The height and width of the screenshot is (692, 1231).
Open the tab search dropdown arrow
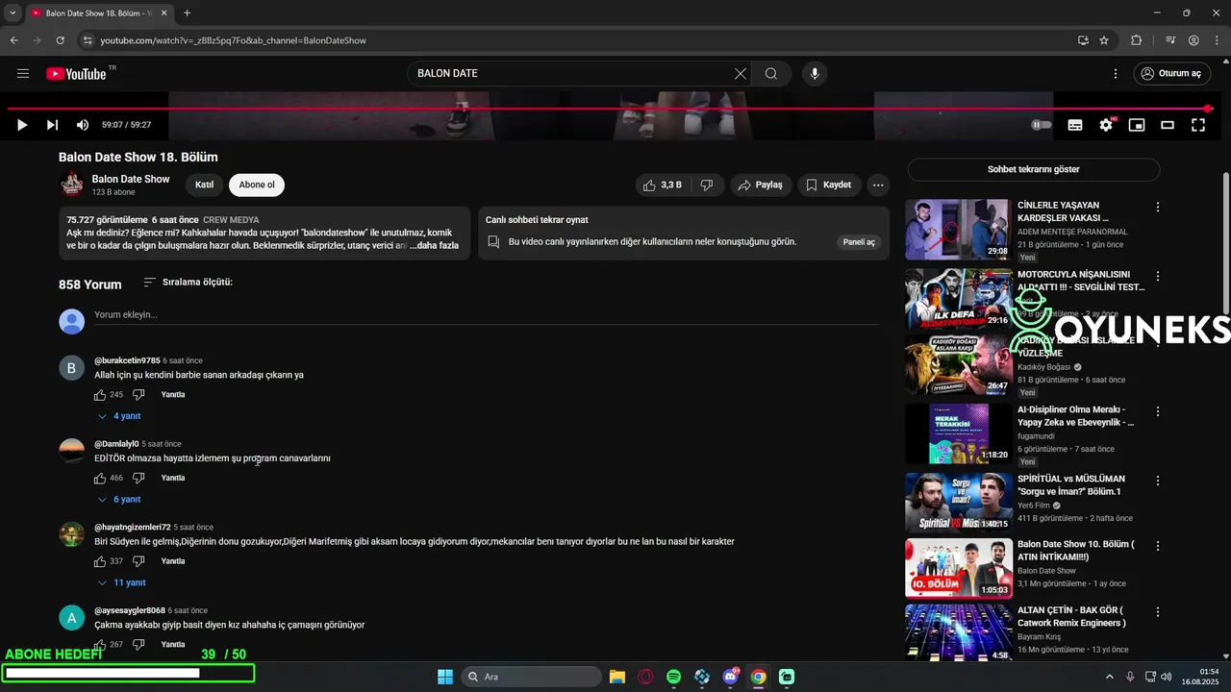13,13
